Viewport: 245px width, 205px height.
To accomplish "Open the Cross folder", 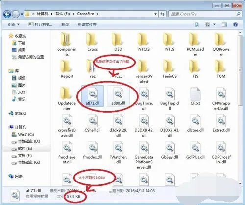I will point(93,42).
